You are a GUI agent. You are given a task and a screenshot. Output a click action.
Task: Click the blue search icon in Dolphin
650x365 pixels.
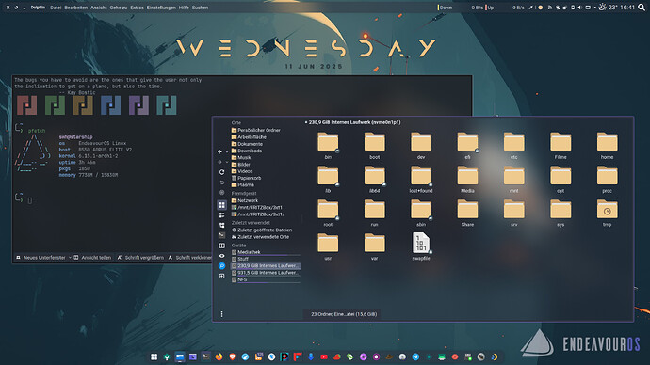[x=221, y=265]
